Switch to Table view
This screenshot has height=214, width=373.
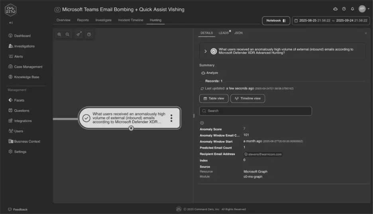click(214, 98)
